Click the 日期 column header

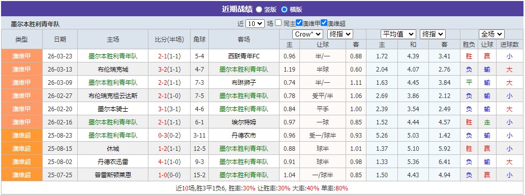pyautogui.click(x=60, y=39)
